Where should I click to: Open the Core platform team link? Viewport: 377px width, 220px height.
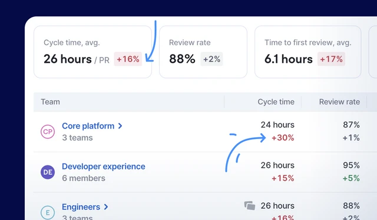click(88, 126)
